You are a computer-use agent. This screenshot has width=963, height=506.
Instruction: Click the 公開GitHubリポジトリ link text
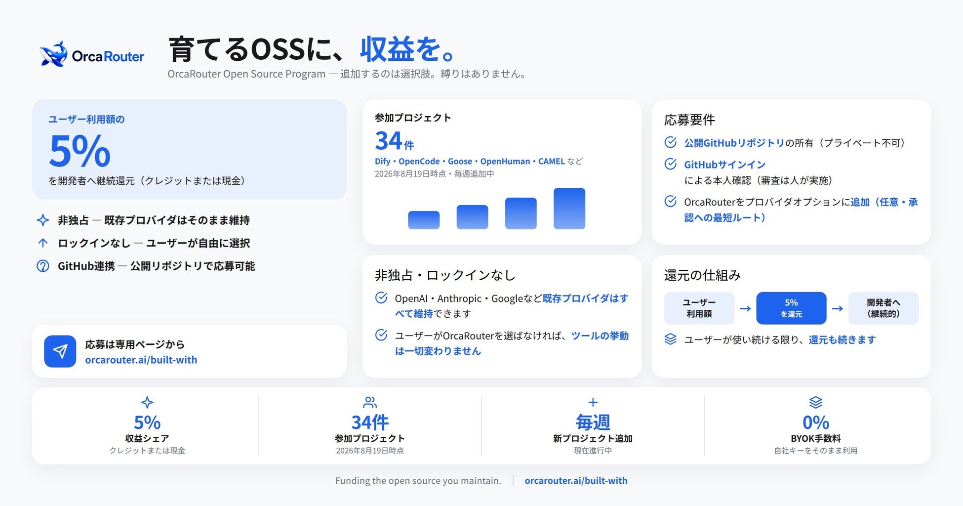(734, 143)
